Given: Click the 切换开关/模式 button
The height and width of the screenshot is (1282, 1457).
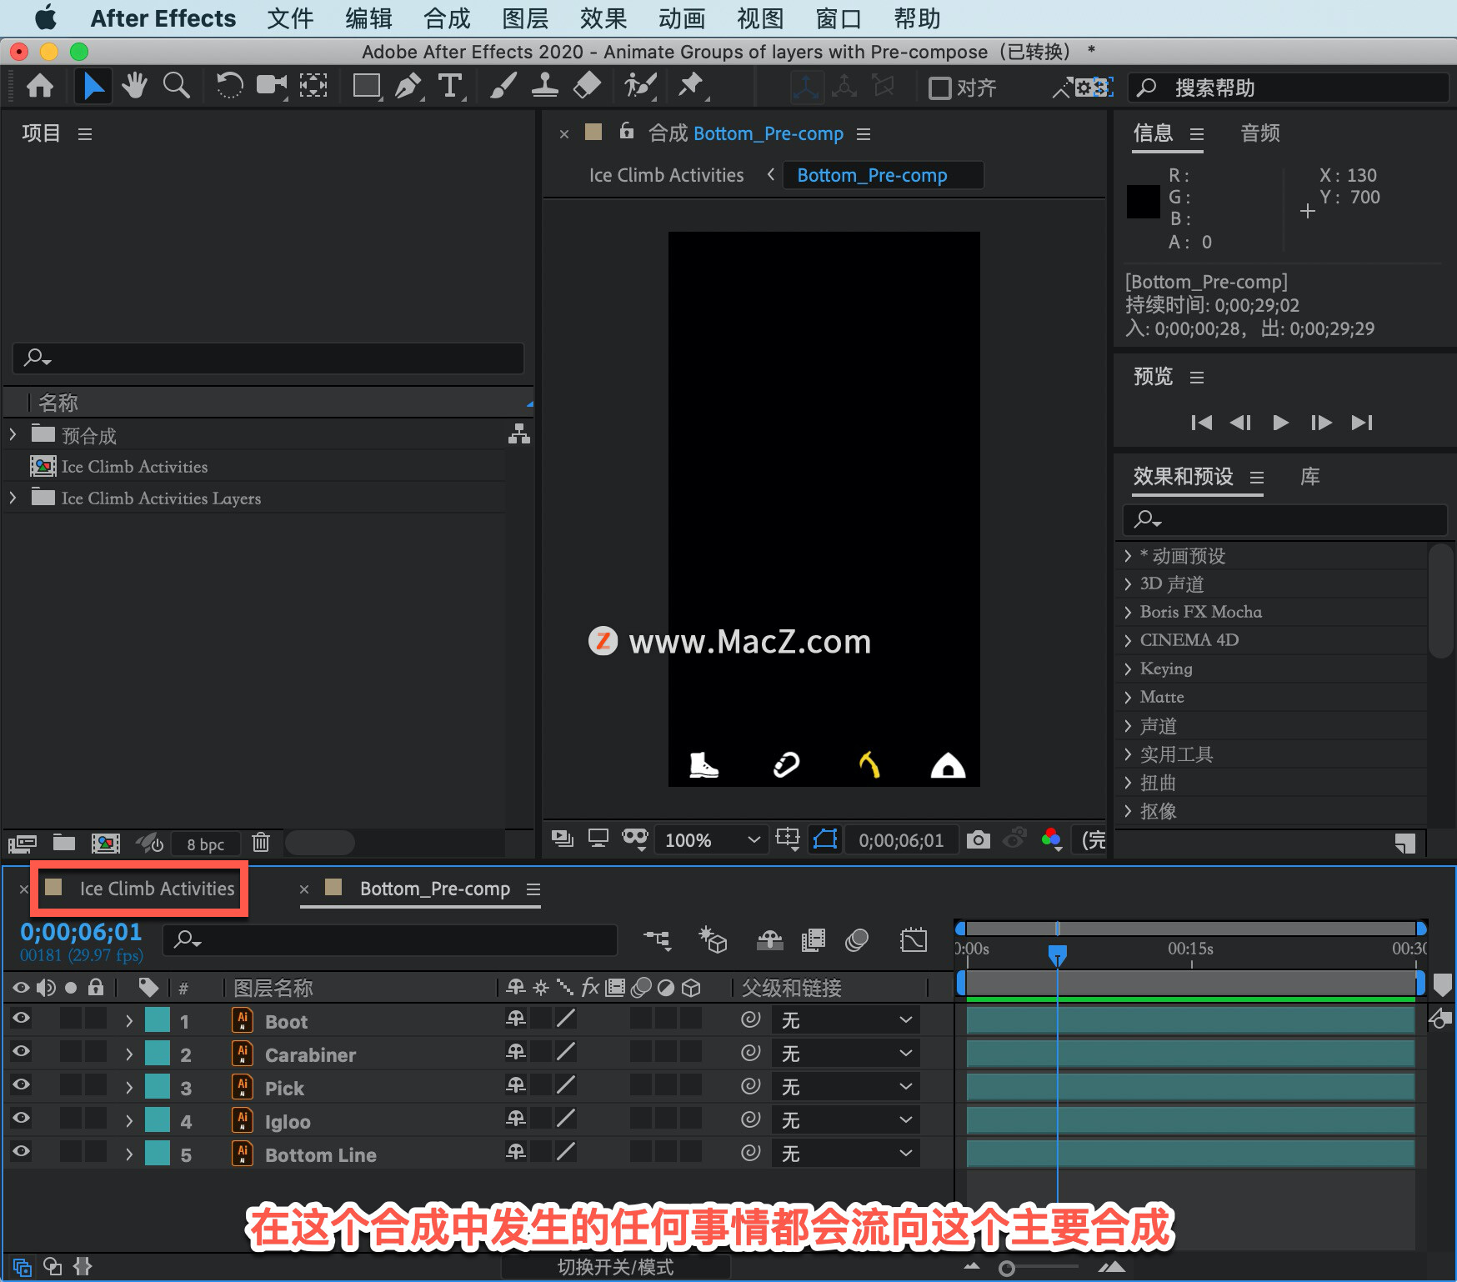Looking at the screenshot, I should pos(615,1267).
